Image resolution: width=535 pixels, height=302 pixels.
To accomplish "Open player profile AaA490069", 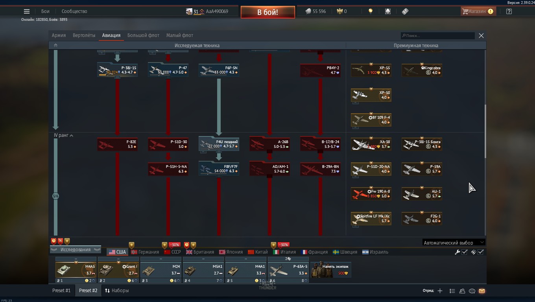I will (217, 11).
